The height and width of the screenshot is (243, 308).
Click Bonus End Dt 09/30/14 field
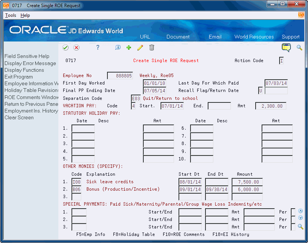[x=217, y=190]
